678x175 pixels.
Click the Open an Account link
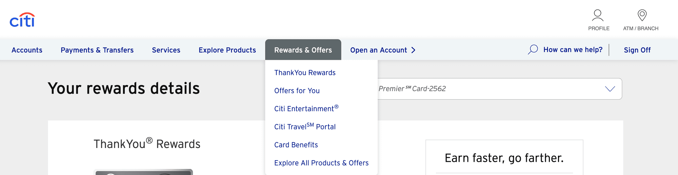point(378,50)
